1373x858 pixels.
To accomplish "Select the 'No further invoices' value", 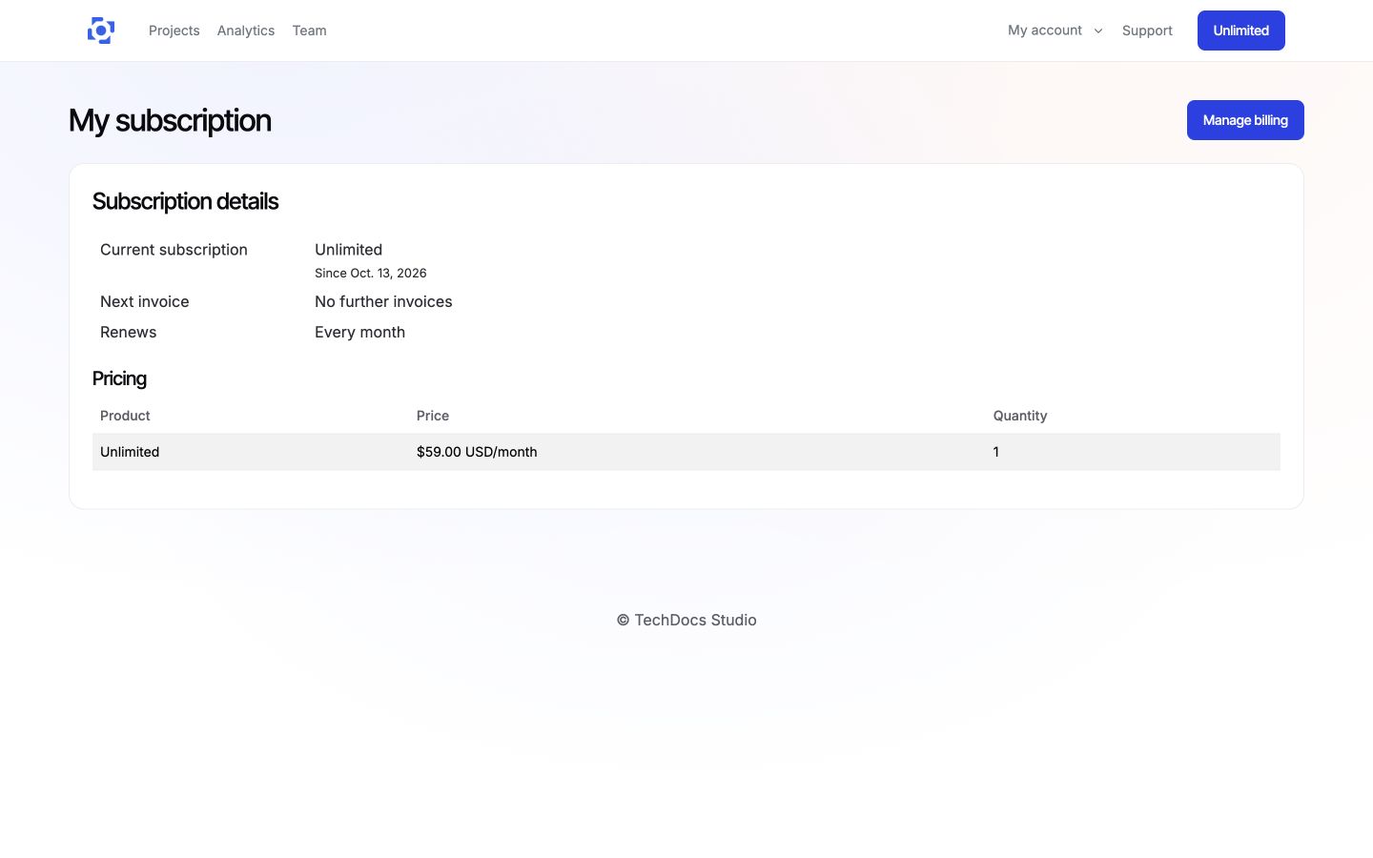I will (x=383, y=301).
